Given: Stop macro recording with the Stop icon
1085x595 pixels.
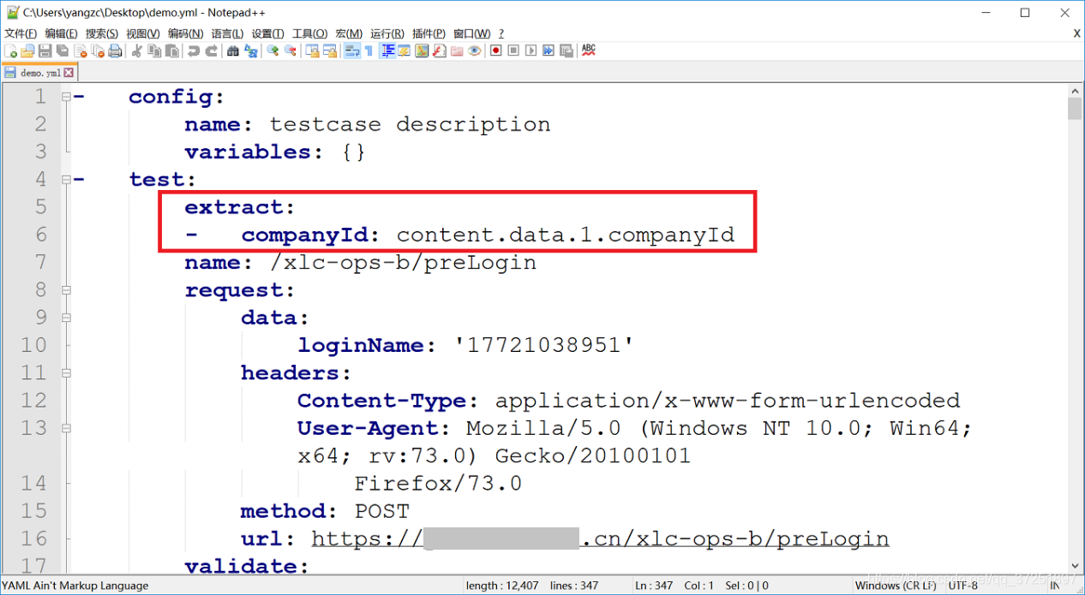Looking at the screenshot, I should click(513, 51).
